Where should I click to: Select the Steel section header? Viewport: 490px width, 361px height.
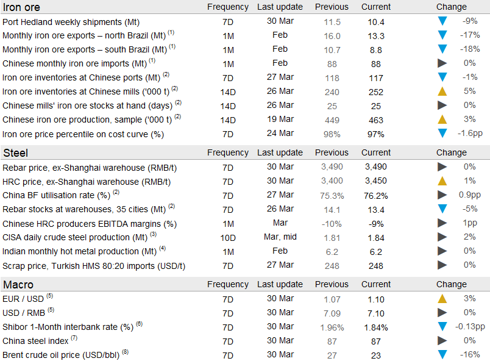(x=16, y=152)
